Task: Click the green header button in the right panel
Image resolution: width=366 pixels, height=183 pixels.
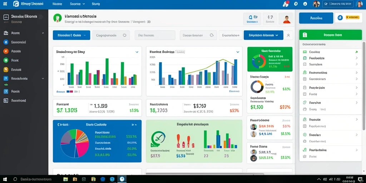Action: point(331,35)
